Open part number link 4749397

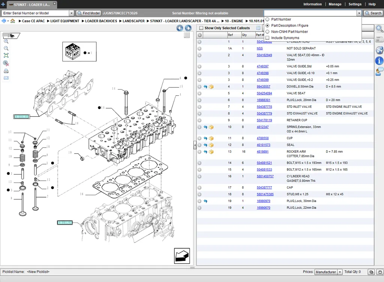[262, 66]
